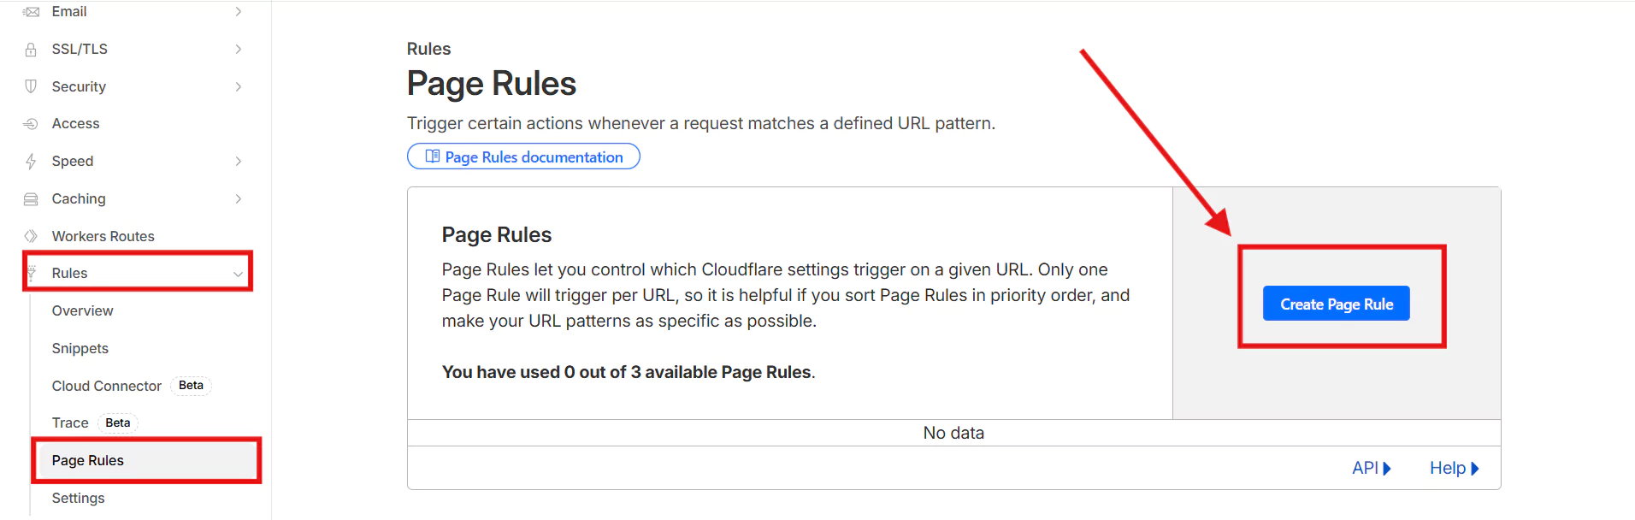Expand the Caching submenu chevron
The image size is (1635, 520).
[x=239, y=199]
